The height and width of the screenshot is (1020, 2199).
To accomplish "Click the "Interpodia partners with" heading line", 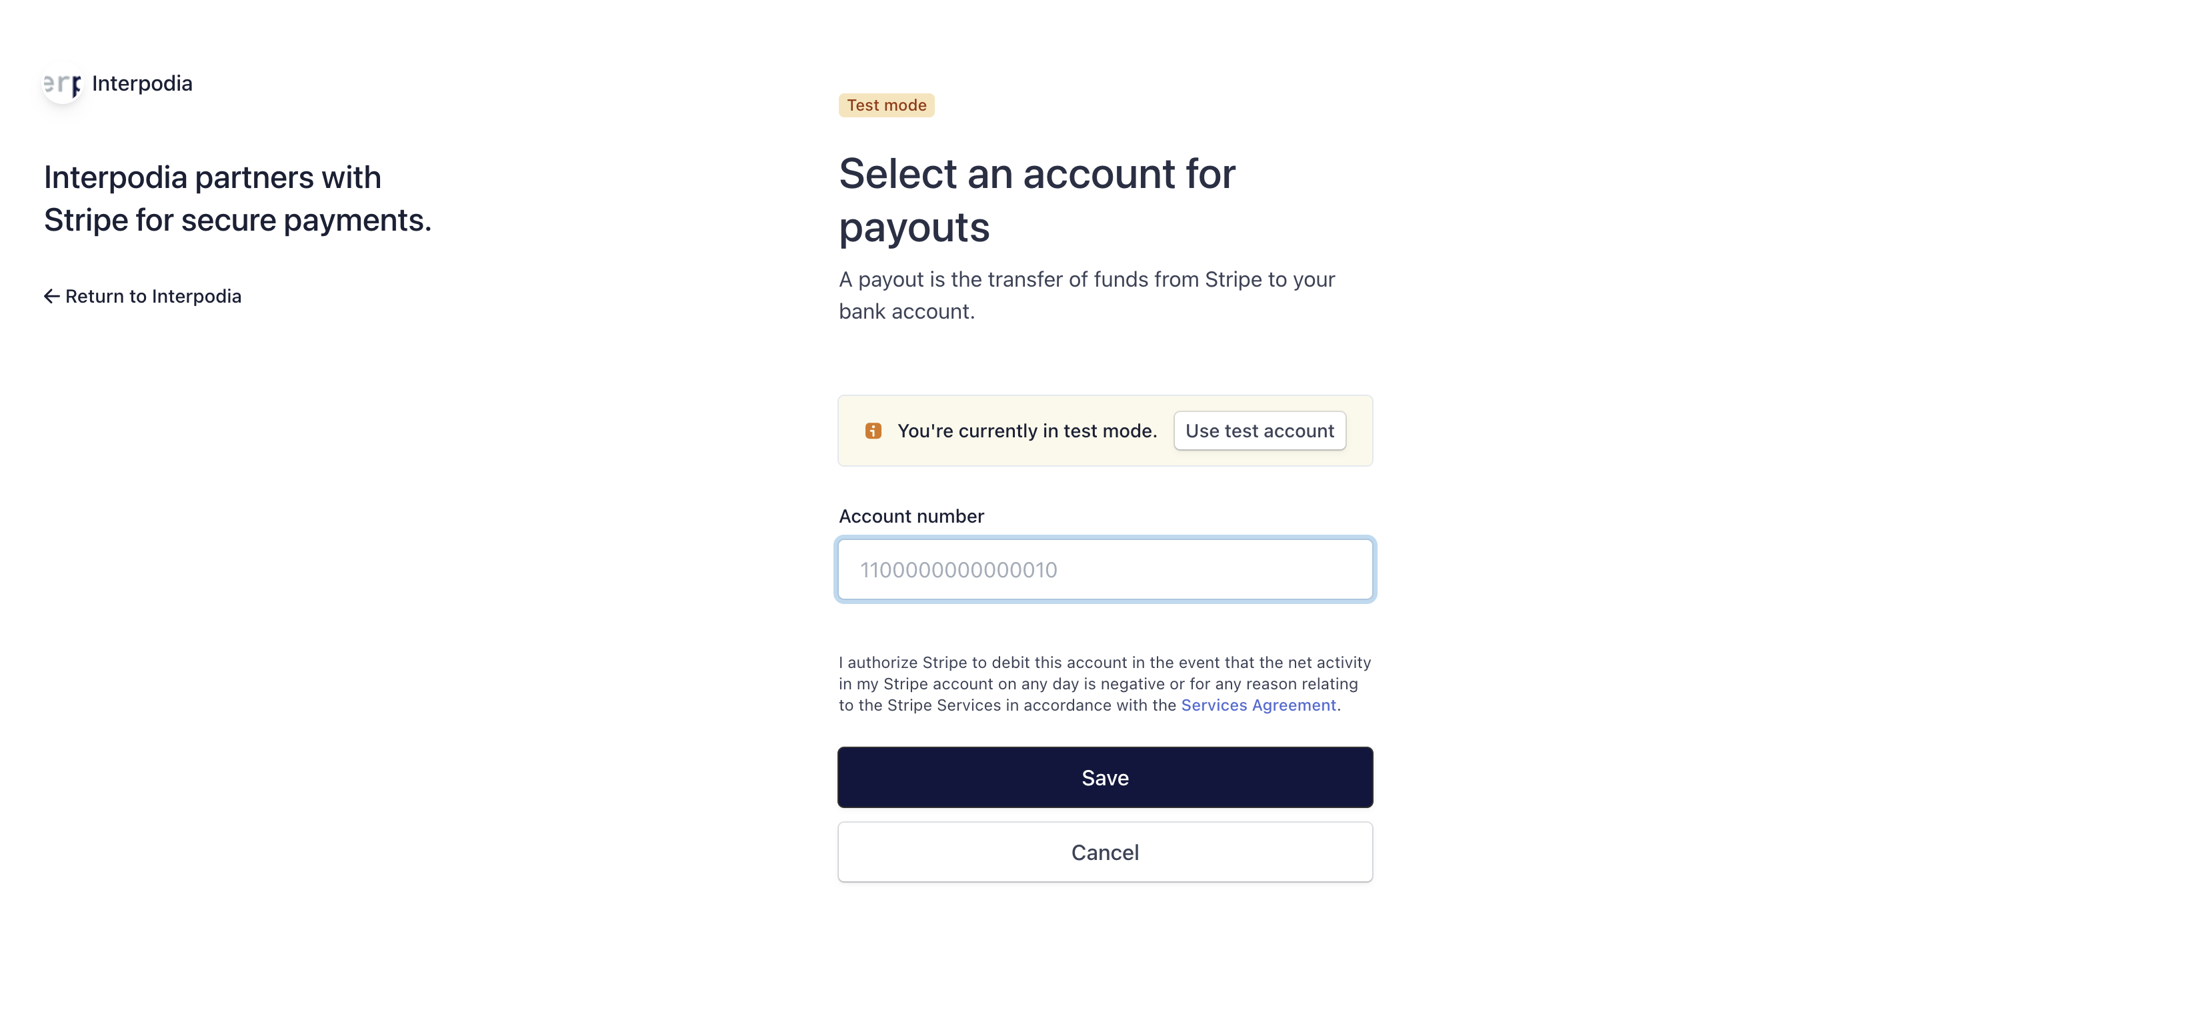I will 213,177.
